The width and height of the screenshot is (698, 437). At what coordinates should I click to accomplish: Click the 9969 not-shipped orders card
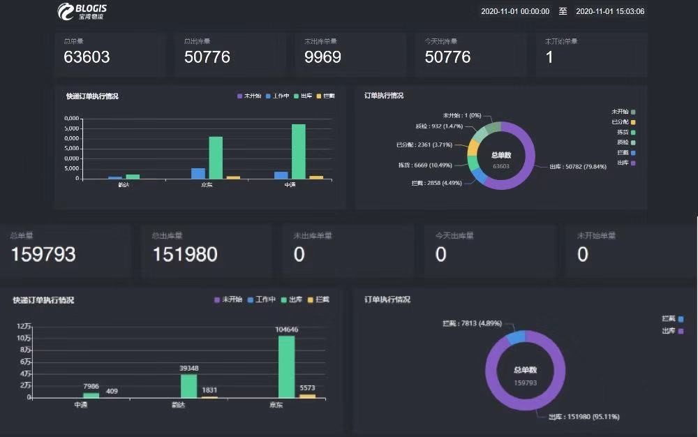[x=350, y=54]
